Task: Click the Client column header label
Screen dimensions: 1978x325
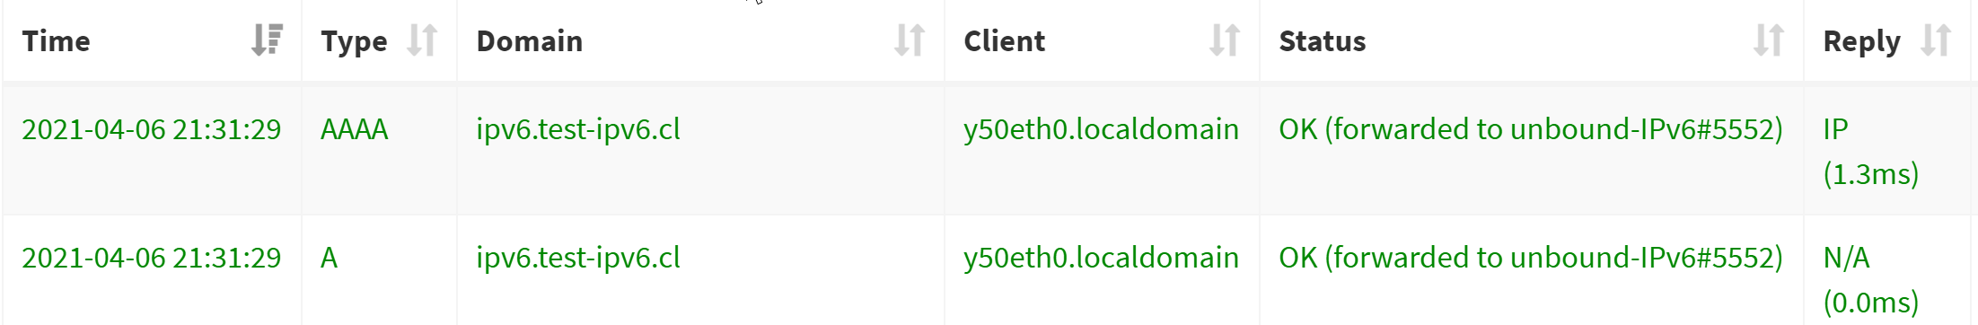Action: click(x=1004, y=41)
